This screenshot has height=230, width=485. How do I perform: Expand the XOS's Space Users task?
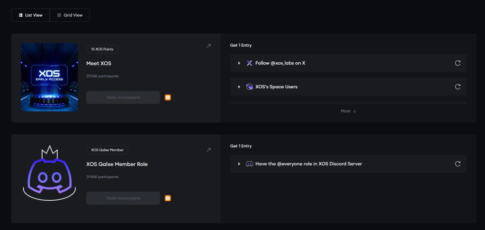click(239, 86)
